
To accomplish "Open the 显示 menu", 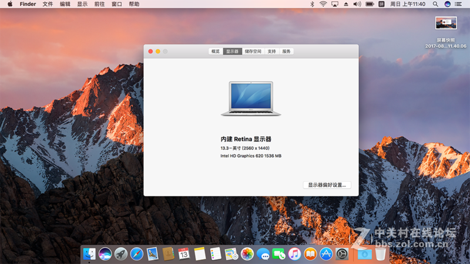I will (82, 4).
